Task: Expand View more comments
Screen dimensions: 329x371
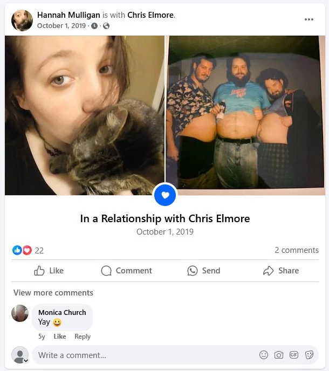Action: click(53, 293)
